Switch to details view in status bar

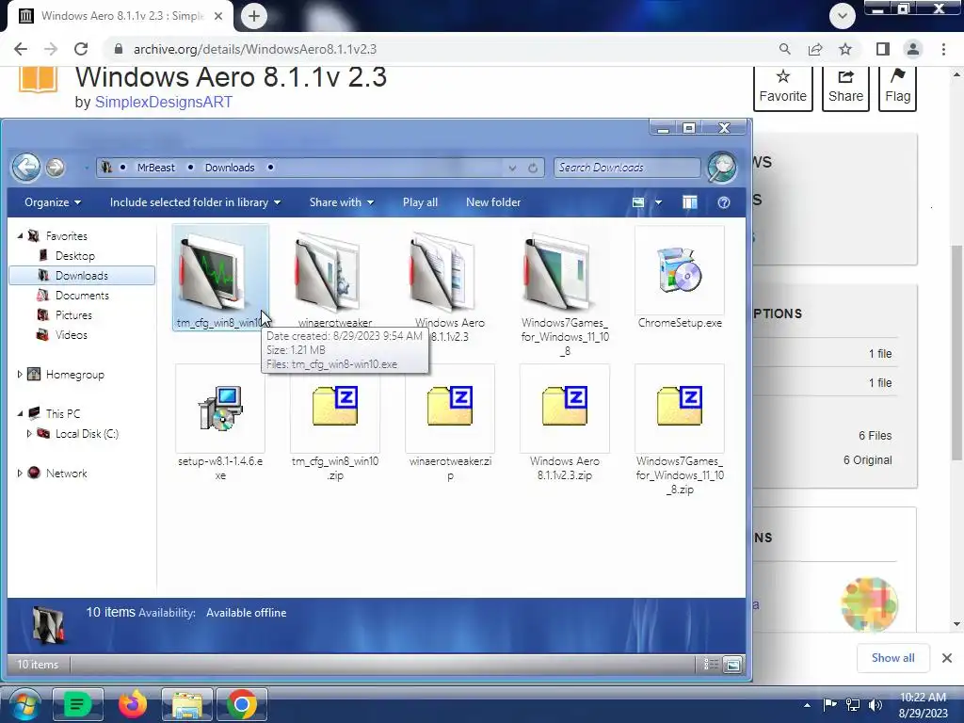coord(711,664)
